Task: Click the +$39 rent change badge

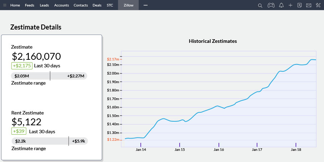Action: (19, 131)
